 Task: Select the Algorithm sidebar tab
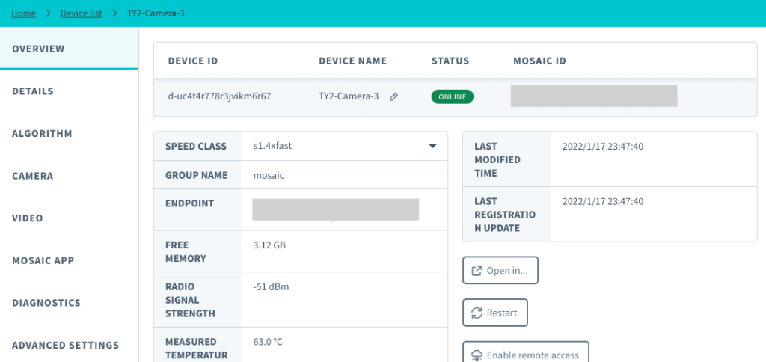42,134
